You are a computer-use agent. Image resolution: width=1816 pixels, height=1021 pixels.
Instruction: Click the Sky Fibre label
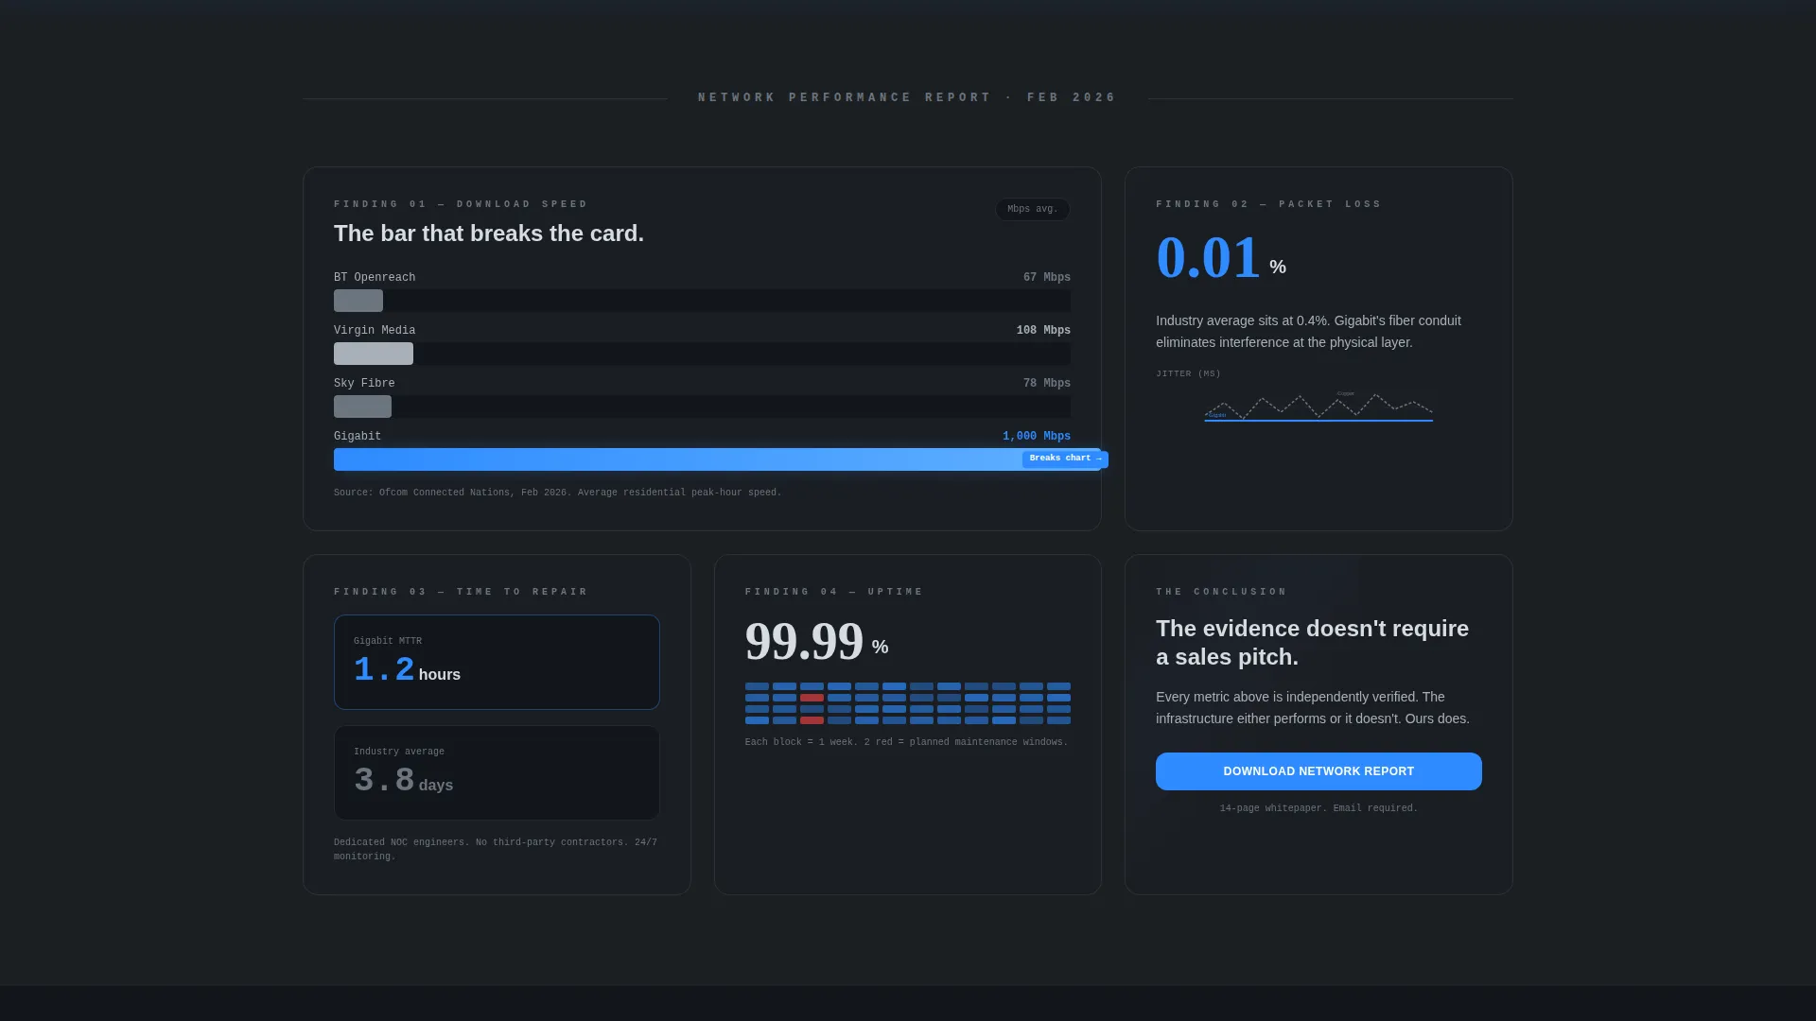click(364, 384)
